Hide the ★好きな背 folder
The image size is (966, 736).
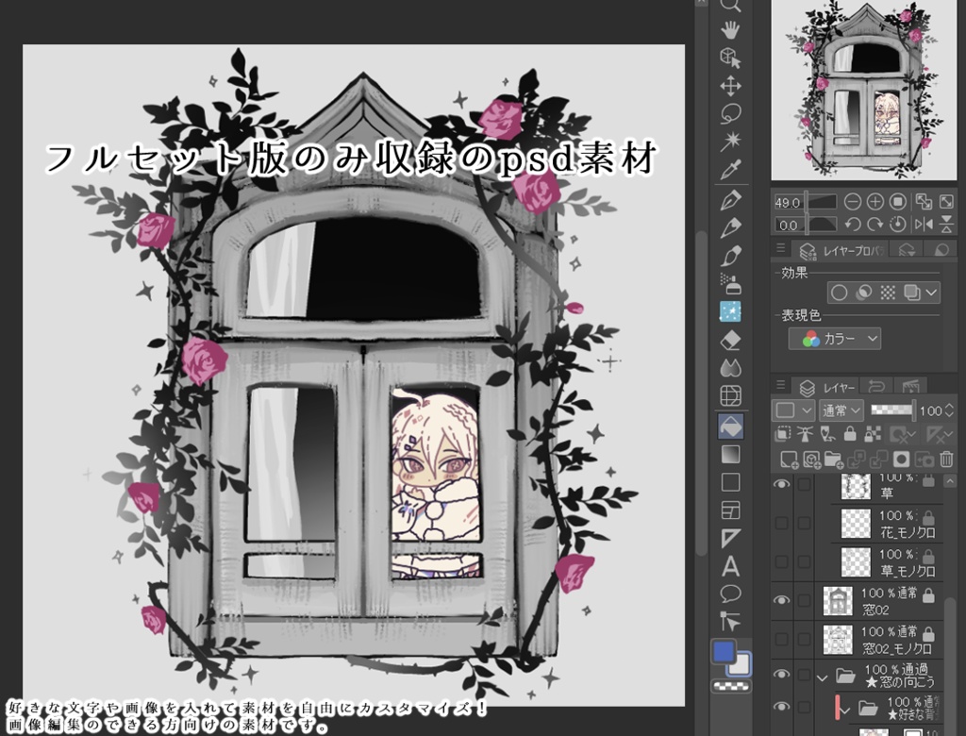[781, 707]
